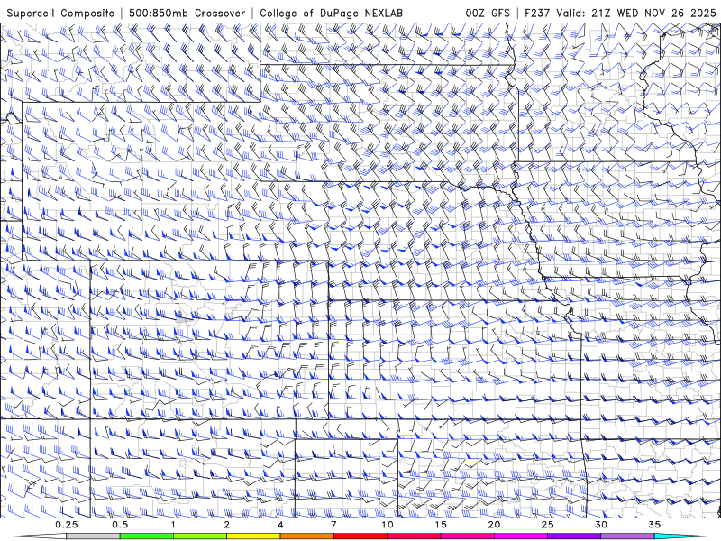The width and height of the screenshot is (721, 541).
Task: Select the hot pink swatch between 15 and 20
Action: point(467,536)
